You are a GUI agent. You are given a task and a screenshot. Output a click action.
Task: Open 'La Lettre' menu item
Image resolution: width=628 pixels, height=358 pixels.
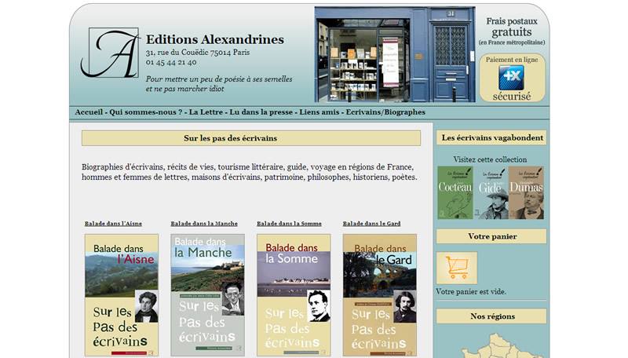coord(206,112)
